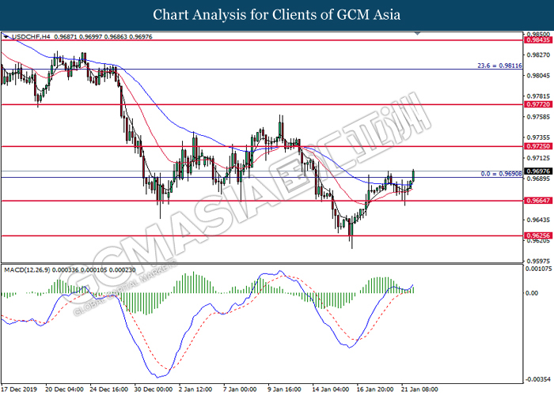Click the 21 Jan 08:00 time label
Viewport: 554px width, 395px height.
point(419,389)
